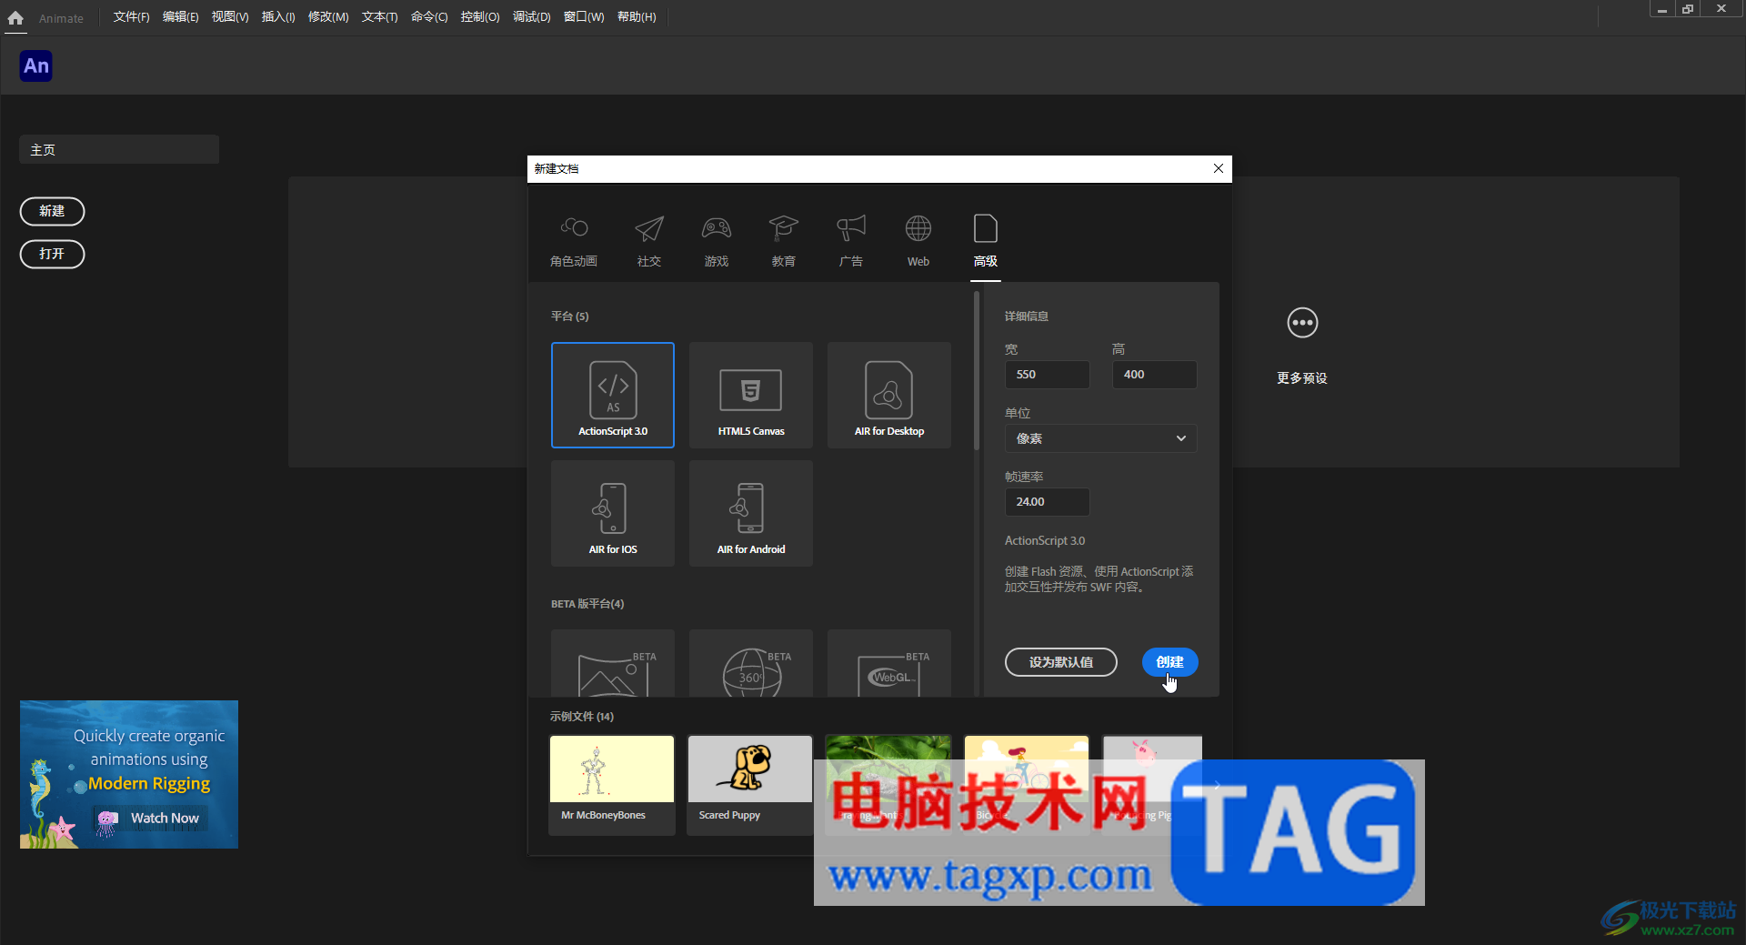Choose the ActionScript 3.0 platform

[613, 395]
